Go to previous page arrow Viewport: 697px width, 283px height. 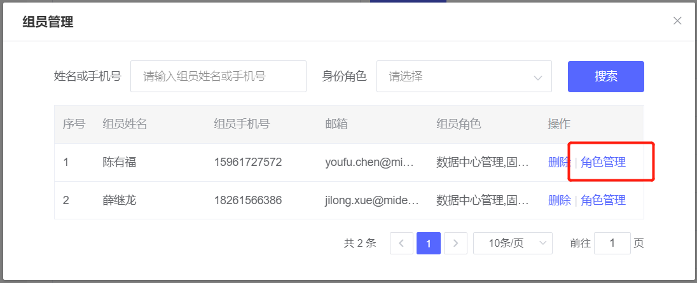tap(401, 243)
